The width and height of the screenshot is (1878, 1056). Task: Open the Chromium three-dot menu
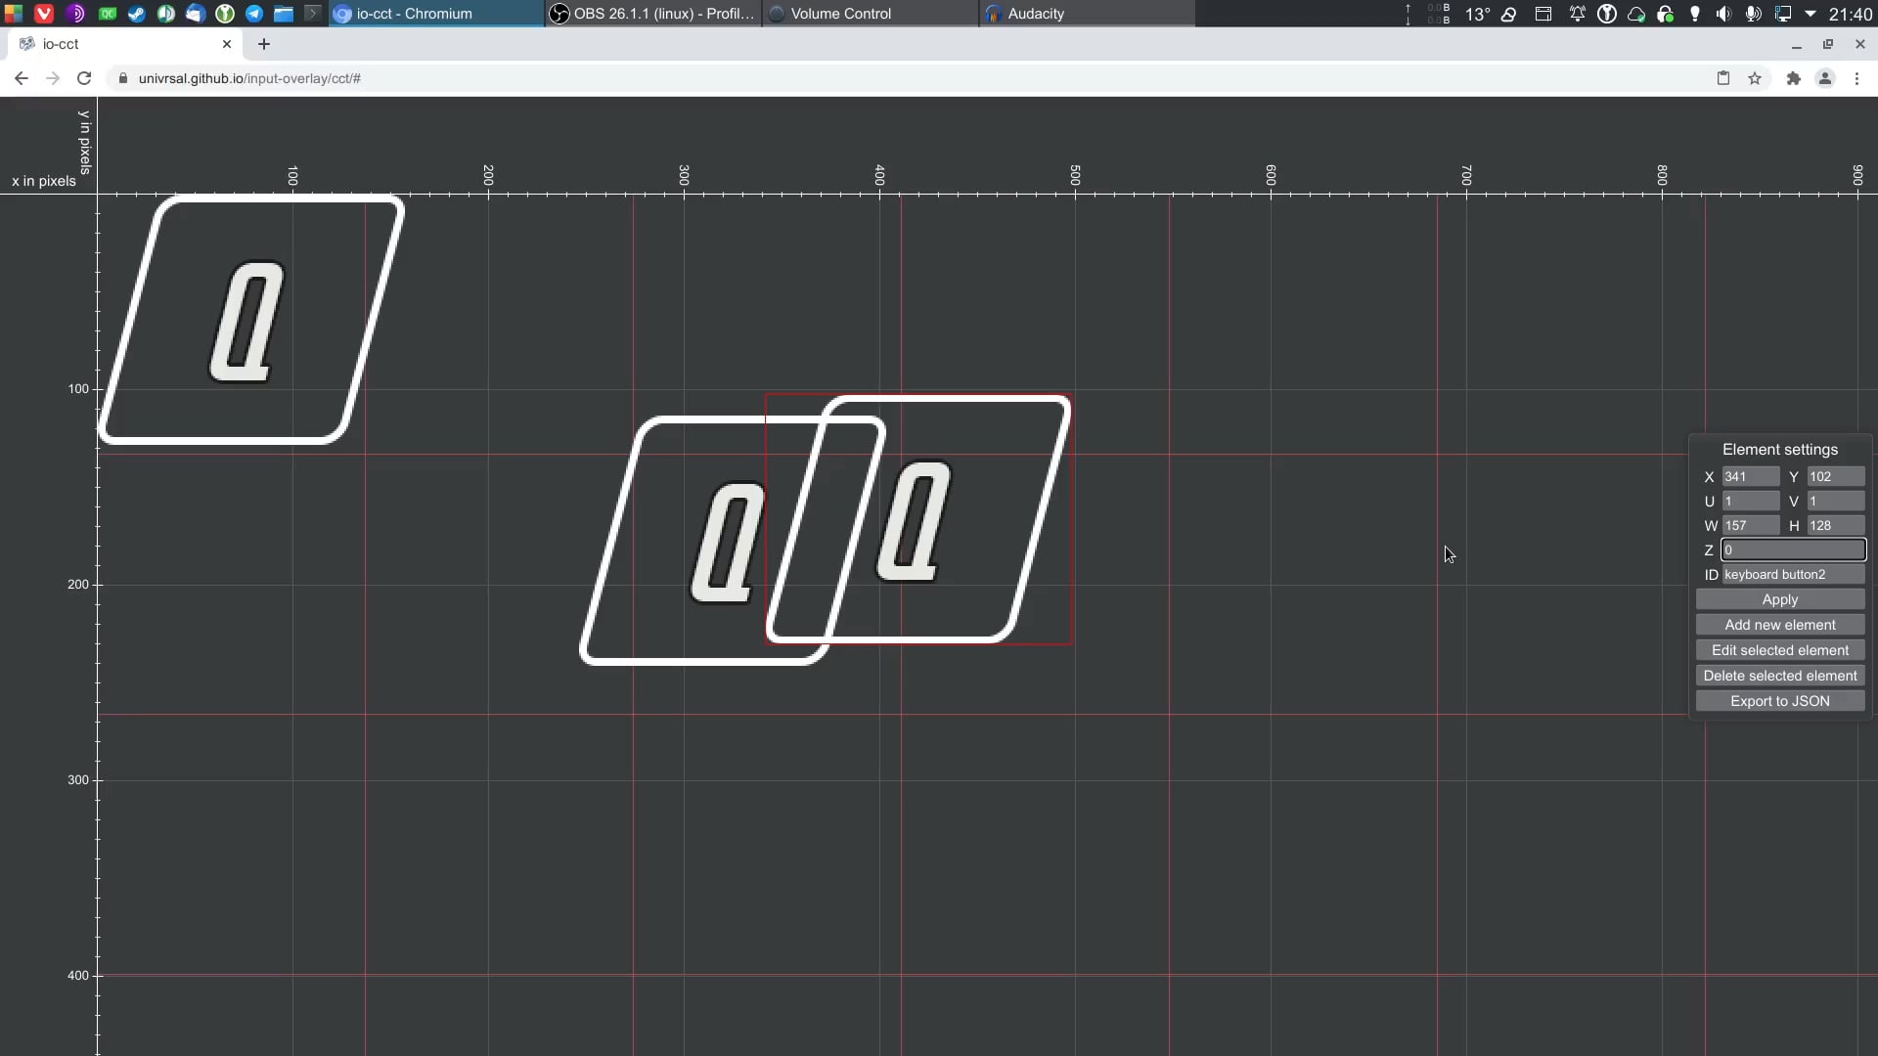[x=1857, y=78]
